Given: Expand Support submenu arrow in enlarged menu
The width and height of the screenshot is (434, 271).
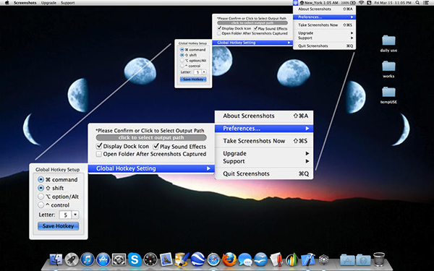Looking at the screenshot, I should (307, 161).
